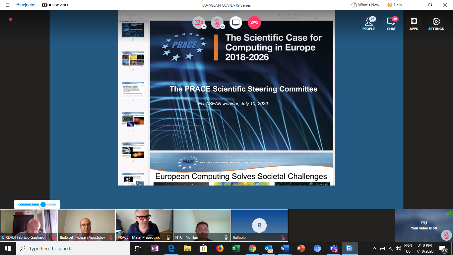453x255 pixels.
Task: Click muted mic icon on Fabrizio Gagliardi tile
Action: coord(53,237)
